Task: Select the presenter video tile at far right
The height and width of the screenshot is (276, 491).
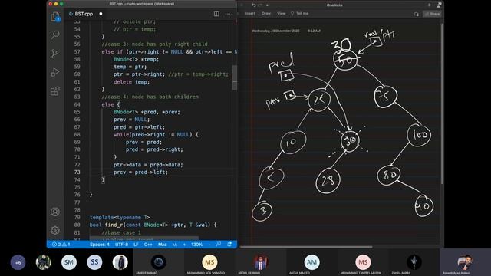Action: 465,262
